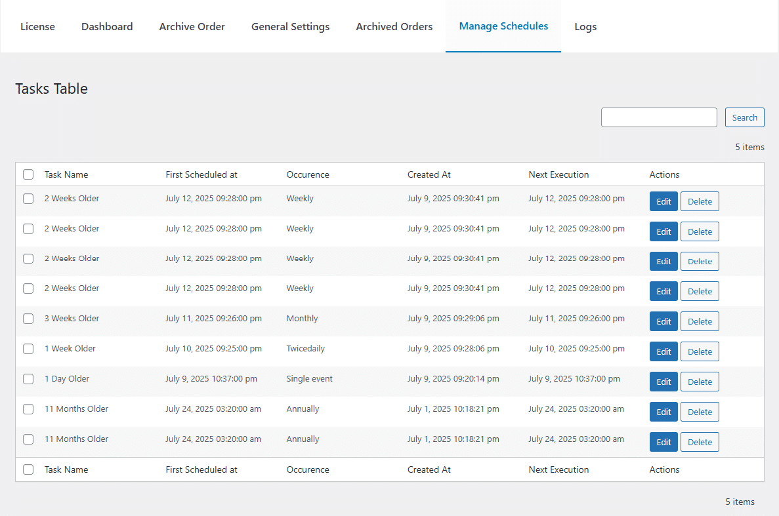This screenshot has height=516, width=779.
Task: Focus the task search input field
Action: click(660, 117)
